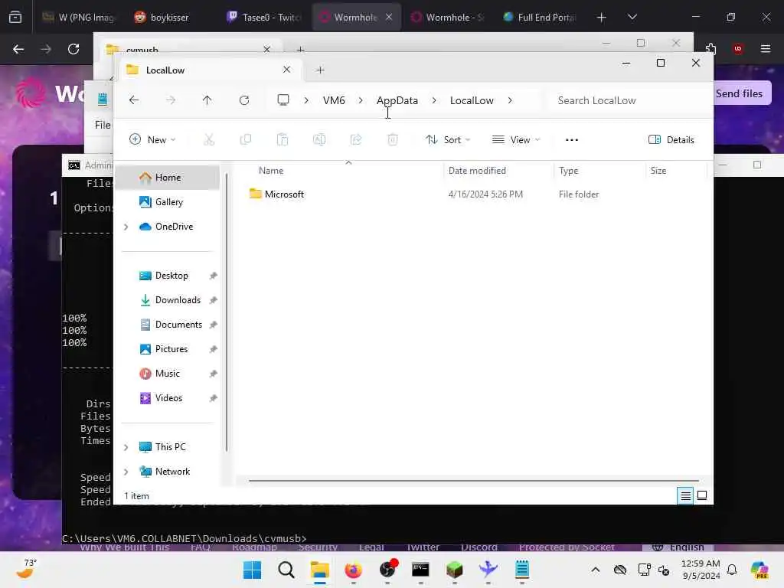784x588 pixels.
Task: Switch to details list view layout
Action: click(685, 495)
